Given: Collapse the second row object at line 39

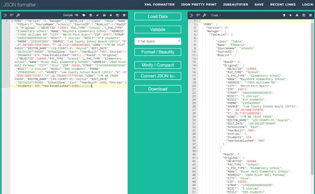Looking at the screenshot, I should (x=197, y=151).
